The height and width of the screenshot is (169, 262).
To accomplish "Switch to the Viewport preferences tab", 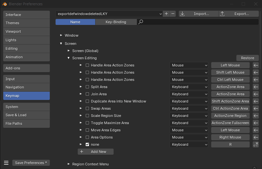I will tap(26, 31).
